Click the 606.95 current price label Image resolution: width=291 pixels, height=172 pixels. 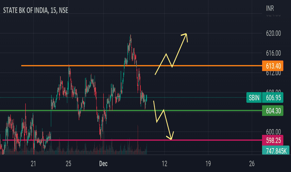pyautogui.click(x=273, y=98)
